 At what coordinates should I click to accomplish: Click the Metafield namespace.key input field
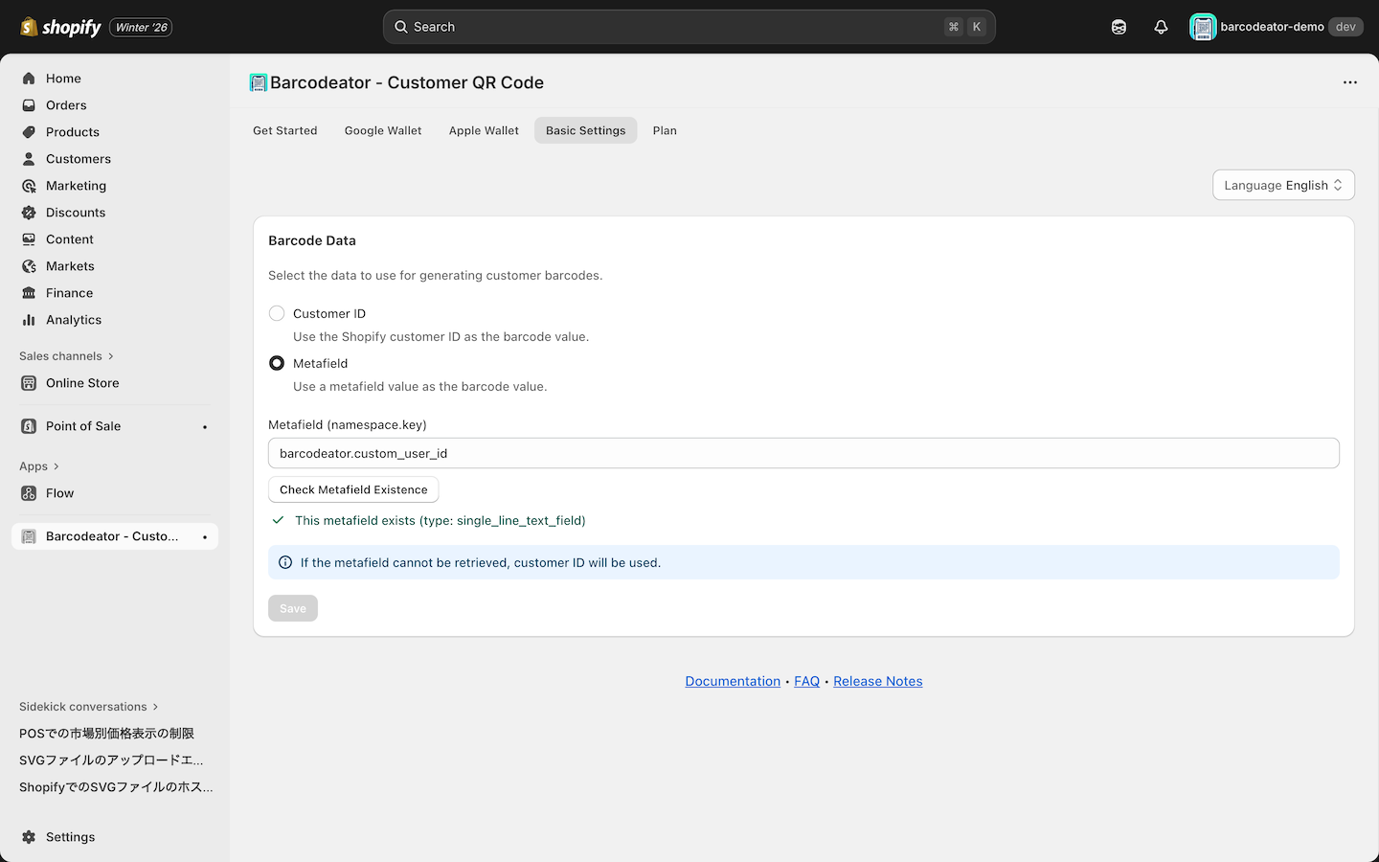pos(803,453)
